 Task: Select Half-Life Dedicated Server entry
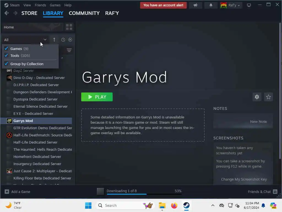click(36, 142)
